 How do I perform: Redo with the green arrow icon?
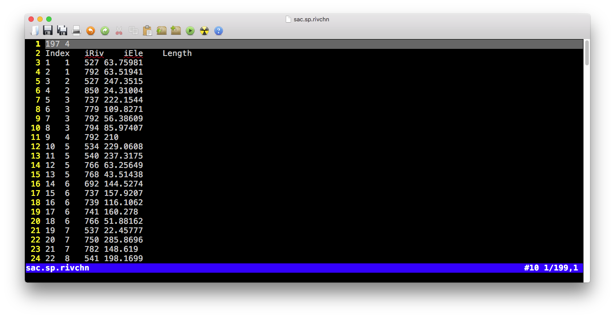[105, 31]
